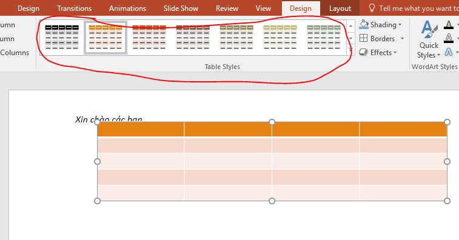Click the Text Outline icon

pyautogui.click(x=449, y=38)
